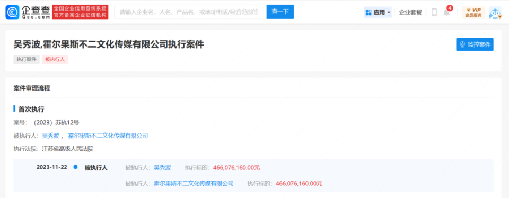Open VIP 会员服务 badge
Image resolution: width=509 pixels, height=198 pixels.
[x=473, y=13]
